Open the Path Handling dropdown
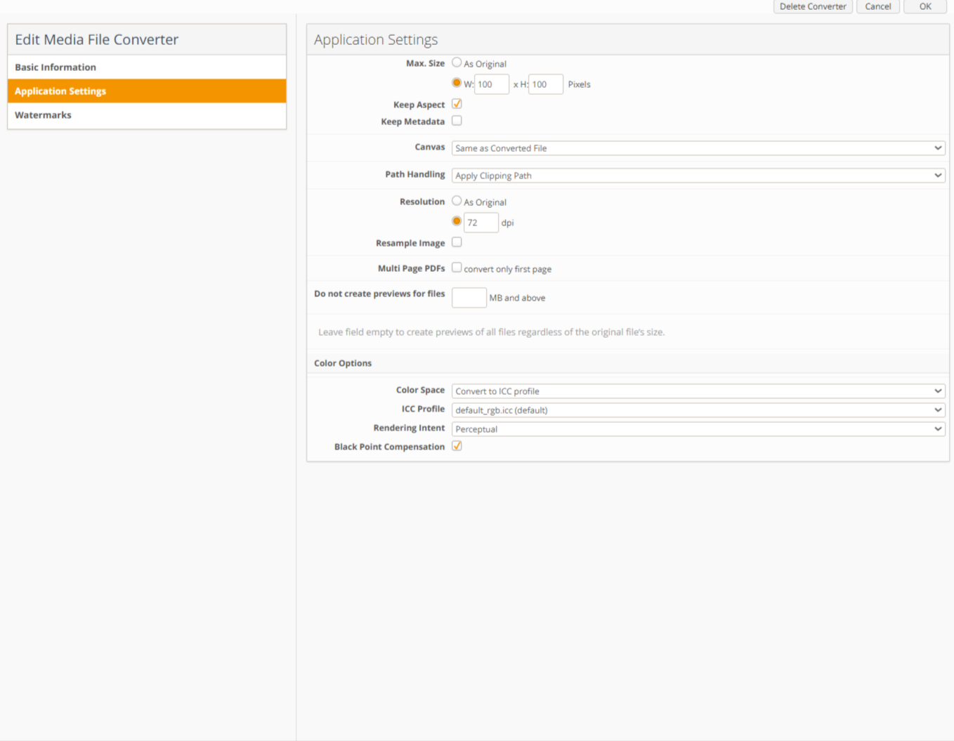This screenshot has width=954, height=741. click(698, 176)
